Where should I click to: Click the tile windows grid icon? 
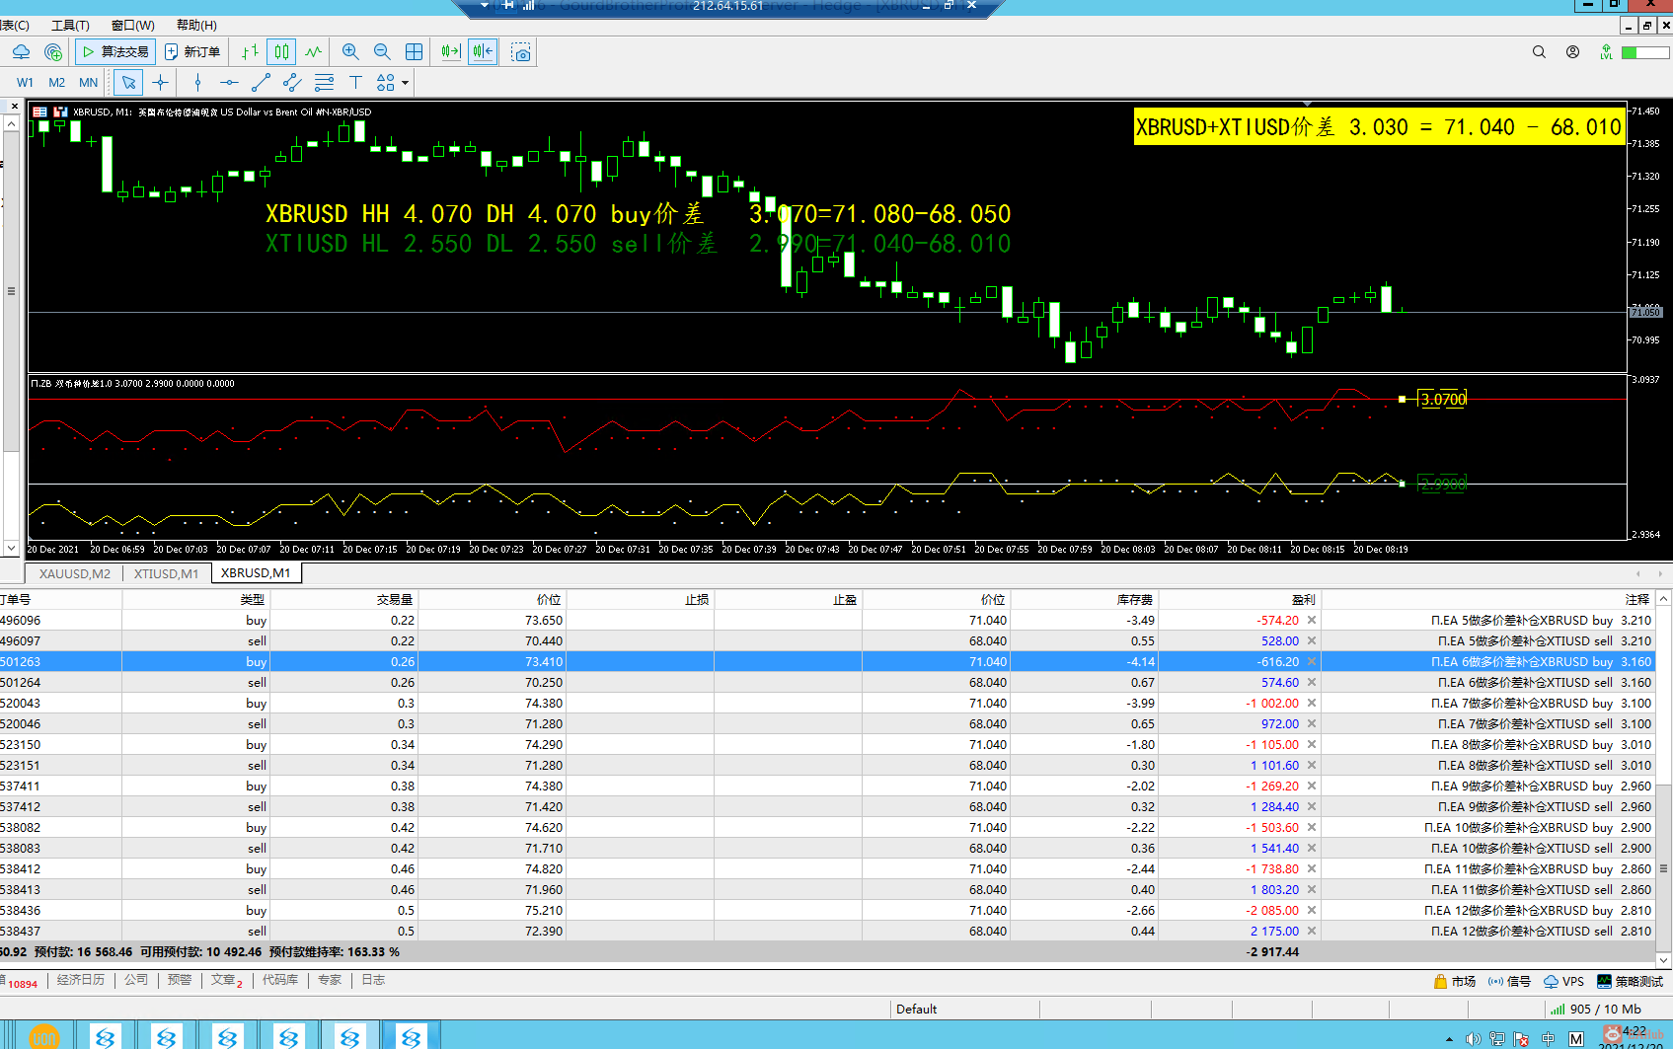(415, 52)
